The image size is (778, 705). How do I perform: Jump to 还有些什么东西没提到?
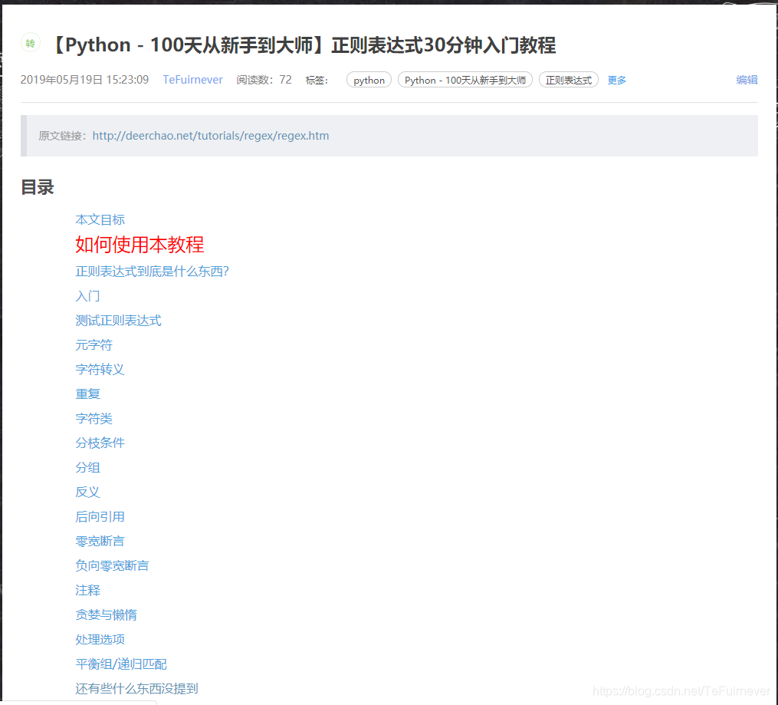click(136, 688)
